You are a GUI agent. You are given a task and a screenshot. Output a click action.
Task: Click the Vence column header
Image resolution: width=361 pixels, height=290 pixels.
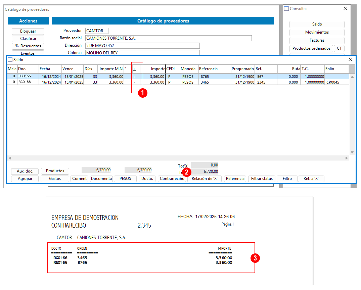pyautogui.click(x=73, y=69)
